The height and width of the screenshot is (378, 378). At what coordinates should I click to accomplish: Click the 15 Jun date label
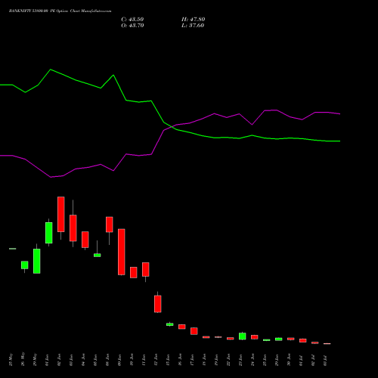[168, 360]
